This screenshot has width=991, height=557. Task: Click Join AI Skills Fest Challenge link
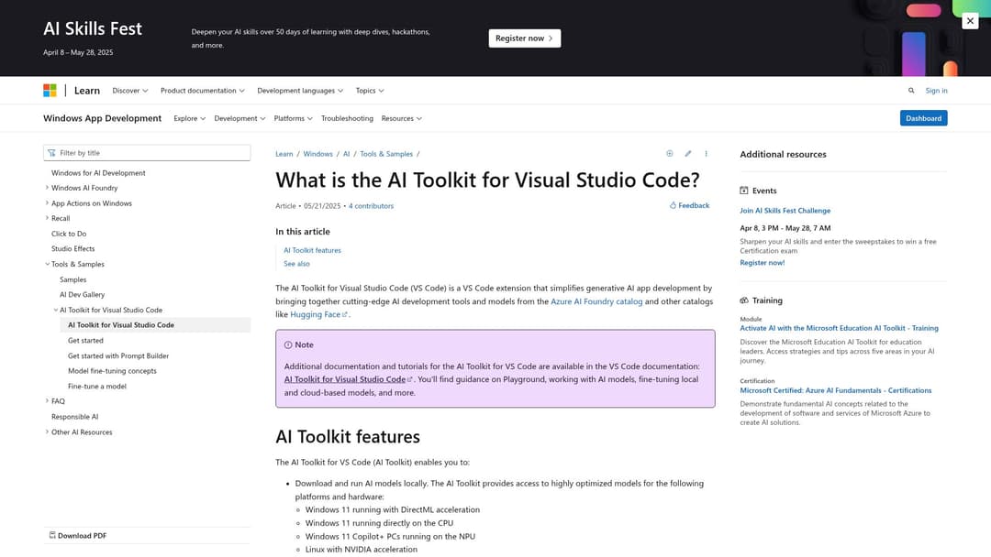[785, 210]
